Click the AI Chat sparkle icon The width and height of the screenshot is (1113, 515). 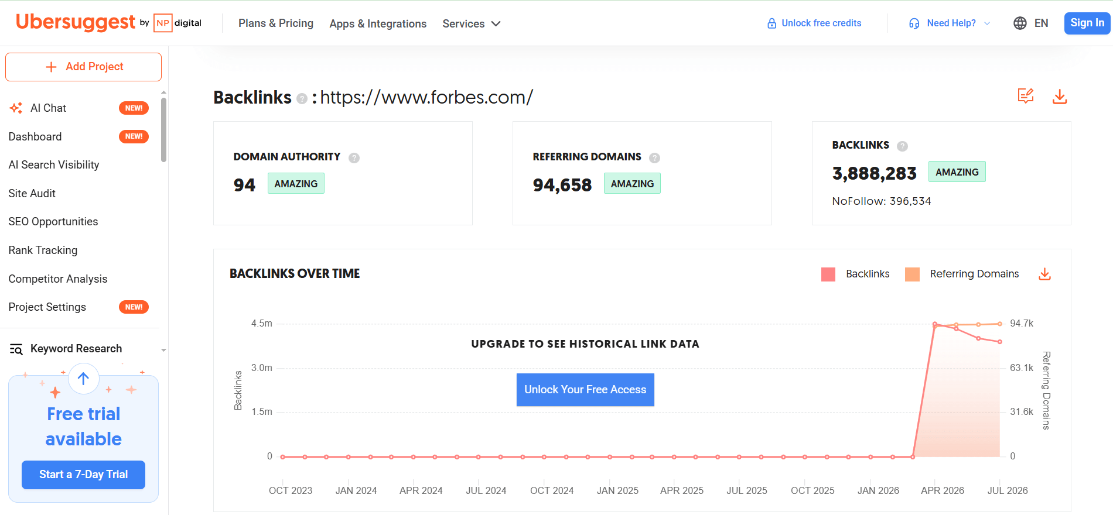pyautogui.click(x=16, y=108)
